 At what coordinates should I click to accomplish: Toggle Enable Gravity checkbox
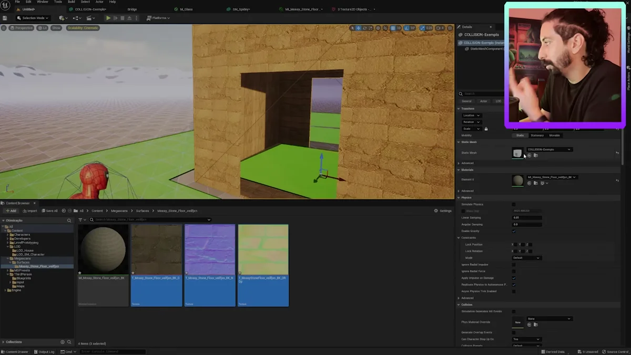click(x=514, y=231)
